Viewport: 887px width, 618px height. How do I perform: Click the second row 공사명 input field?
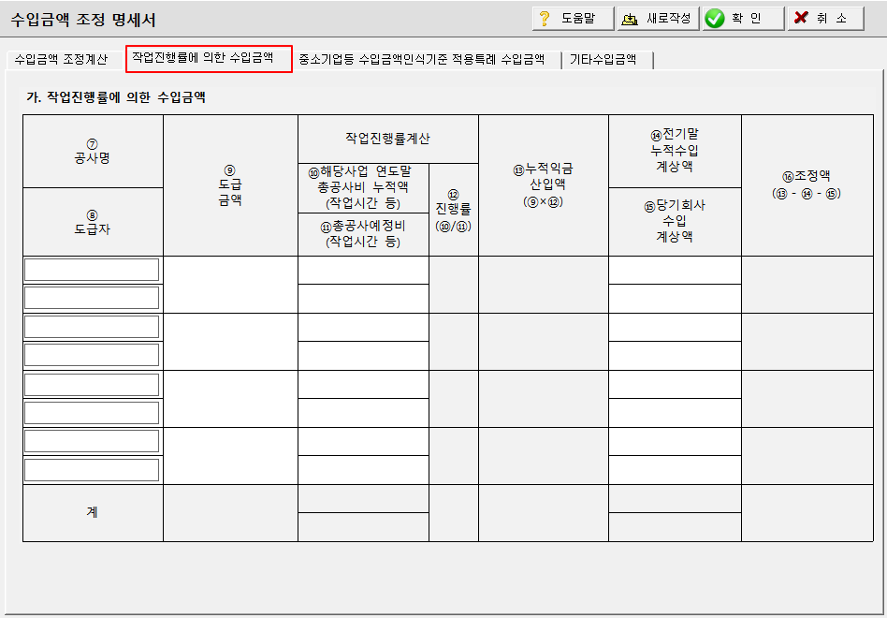(x=92, y=327)
